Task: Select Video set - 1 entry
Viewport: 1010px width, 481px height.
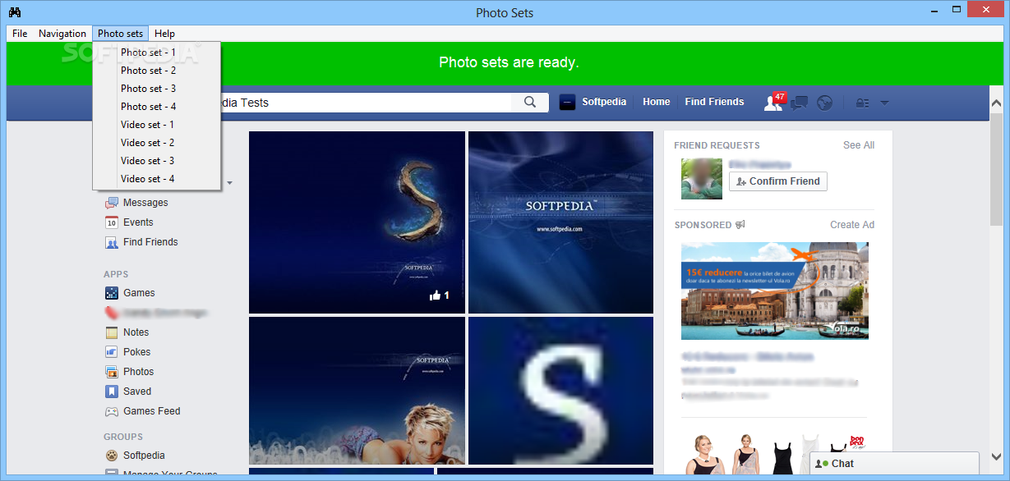Action: tap(156, 125)
